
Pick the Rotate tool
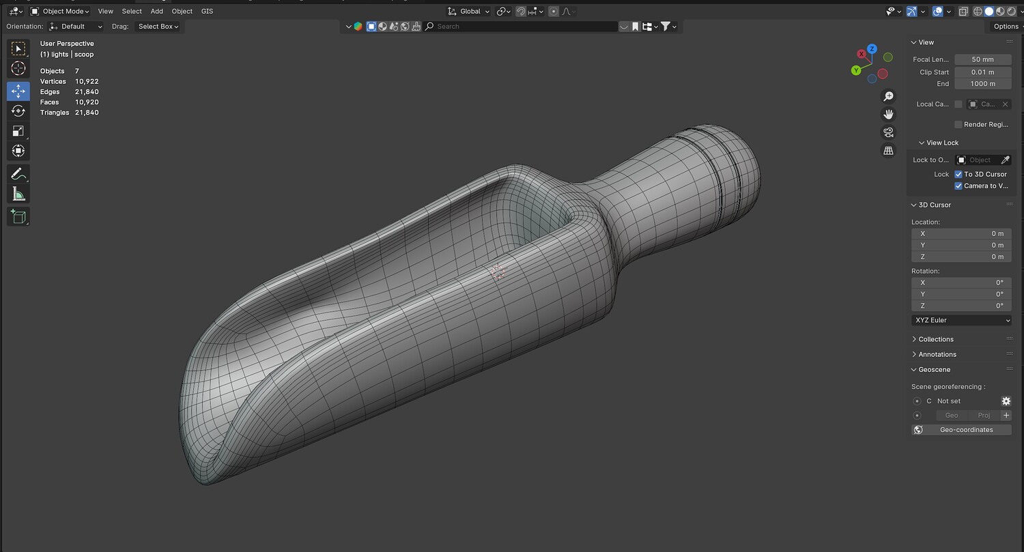tap(18, 111)
